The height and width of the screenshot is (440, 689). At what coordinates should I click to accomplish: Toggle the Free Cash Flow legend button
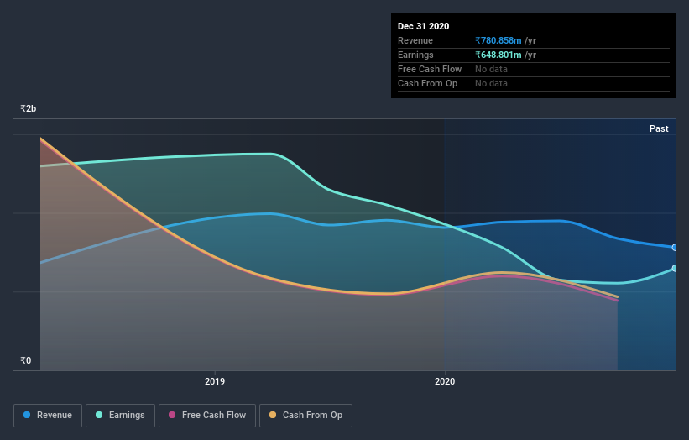click(207, 416)
